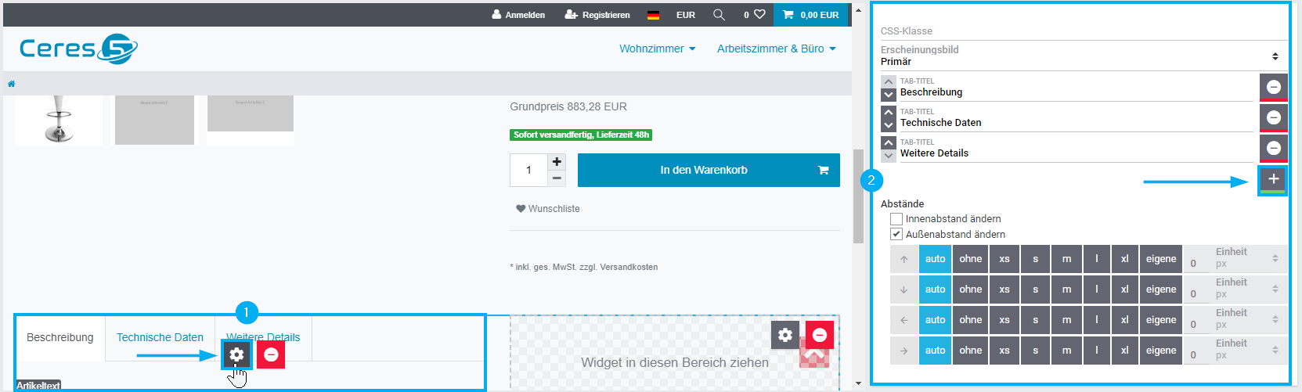Open Einheit unit dropdown for right margin
Viewport: 1302px width, 392px height.
tap(1247, 350)
